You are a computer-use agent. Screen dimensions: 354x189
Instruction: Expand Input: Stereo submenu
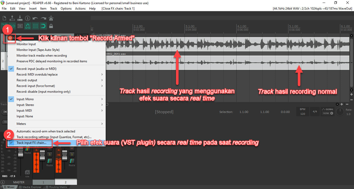56,105
